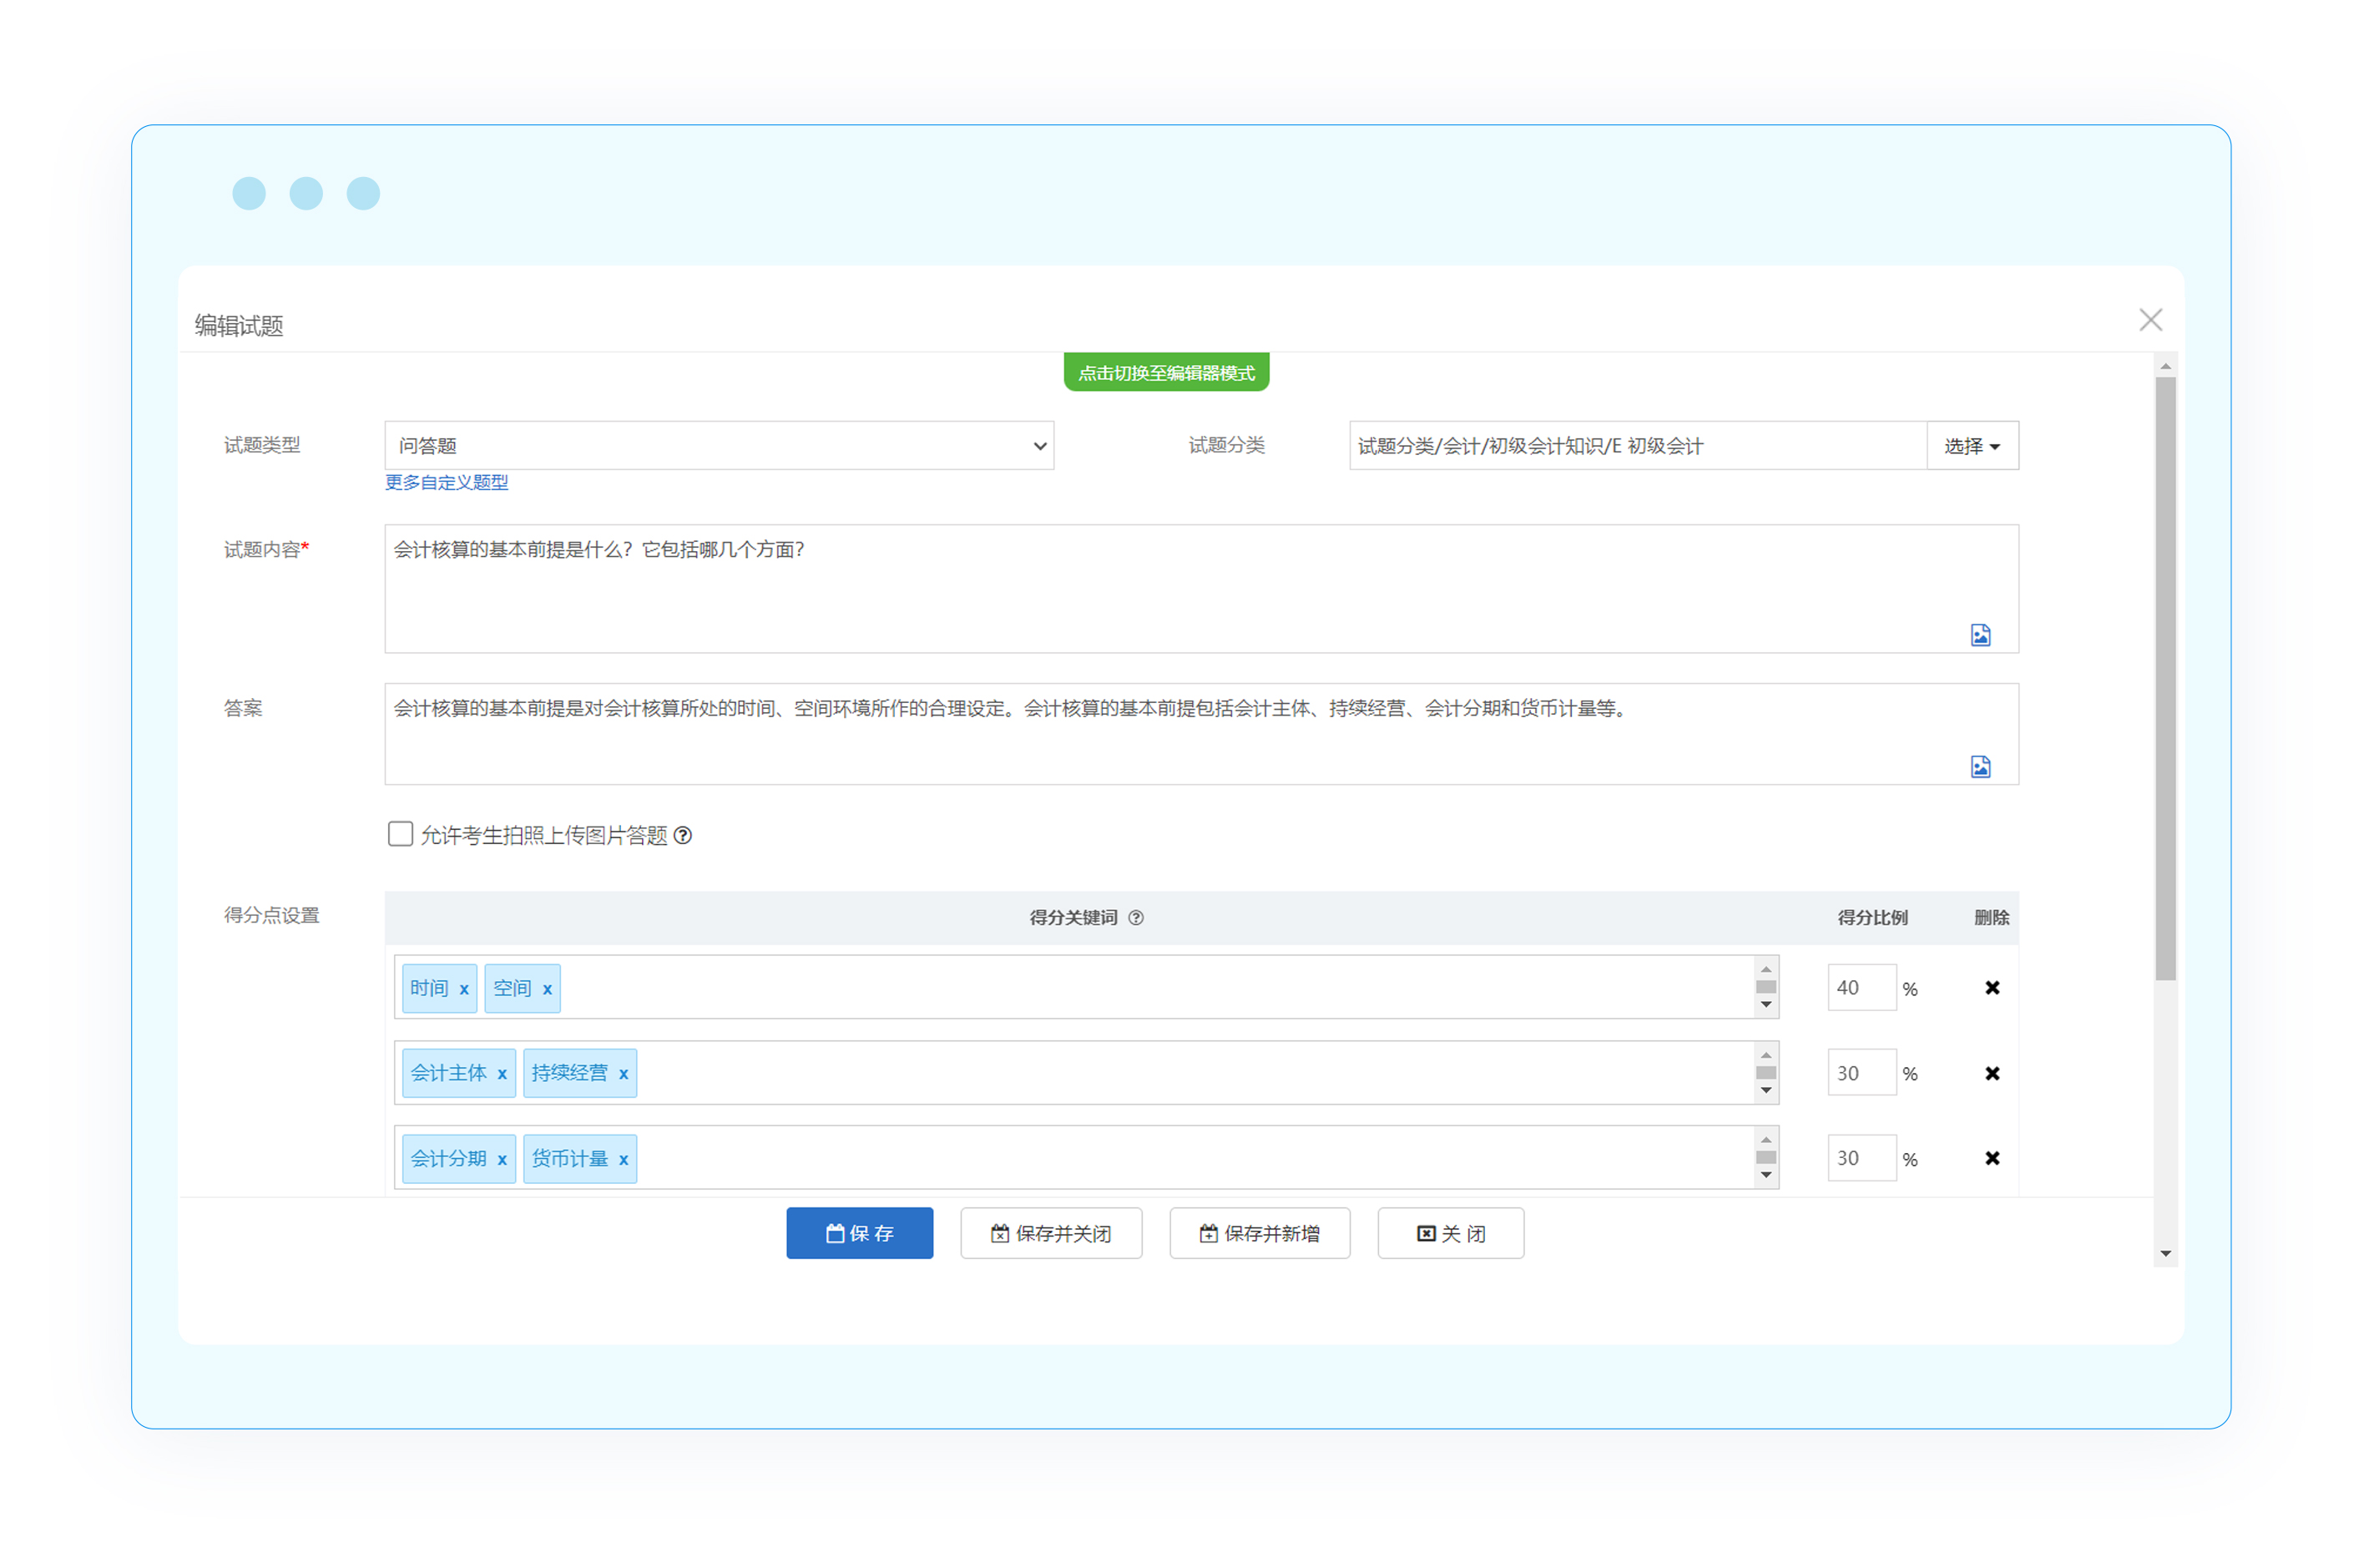Viewport: 2364px width, 1568px height.
Task: Open 更多自定义题型 link
Action: pyautogui.click(x=446, y=482)
